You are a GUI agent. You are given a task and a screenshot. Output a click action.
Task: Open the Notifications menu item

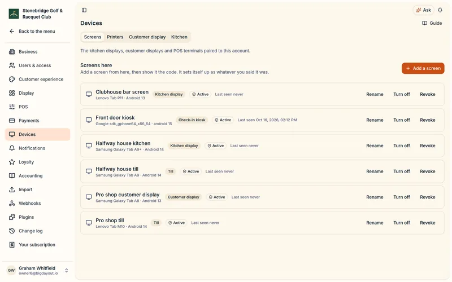tap(37, 148)
